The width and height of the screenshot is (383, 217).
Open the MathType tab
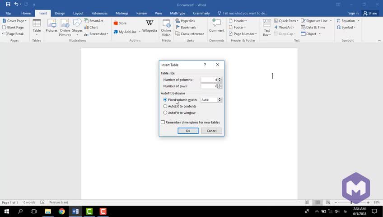pos(177,13)
